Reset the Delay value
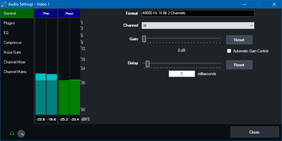 point(239,65)
